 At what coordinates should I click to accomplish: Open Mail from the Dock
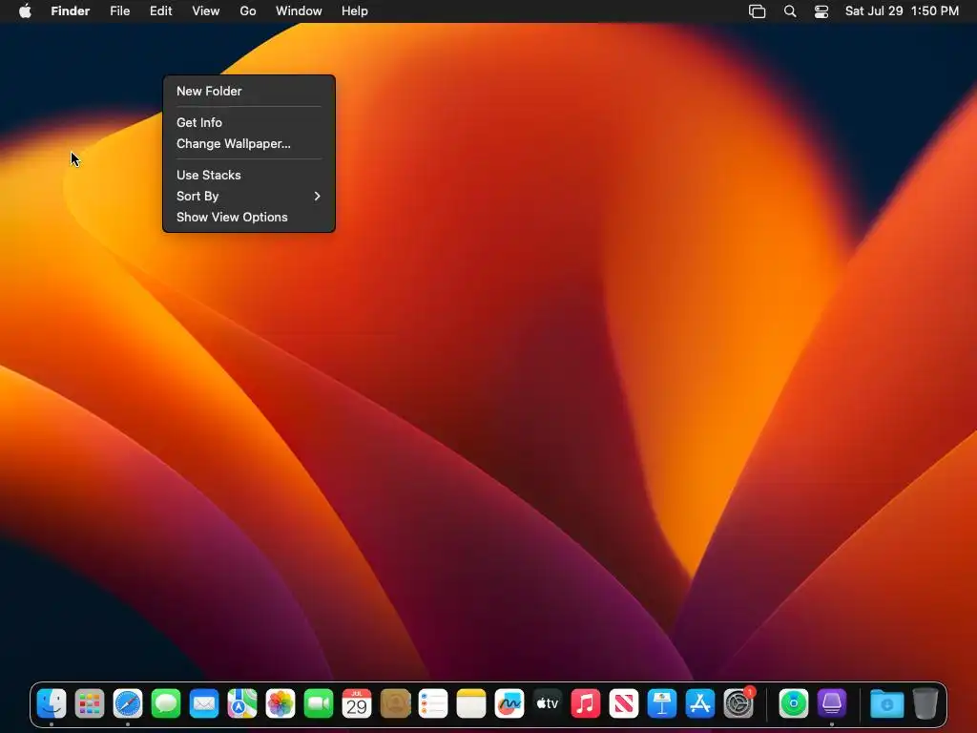204,703
